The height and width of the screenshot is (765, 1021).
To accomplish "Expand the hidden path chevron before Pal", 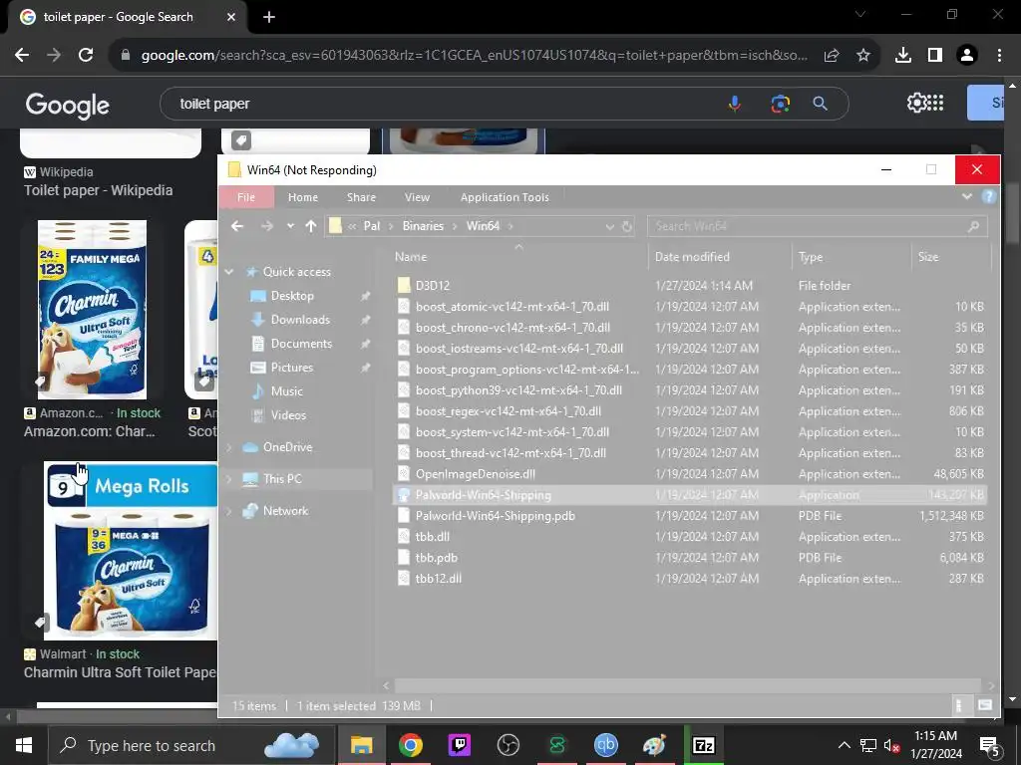I will pyautogui.click(x=352, y=226).
